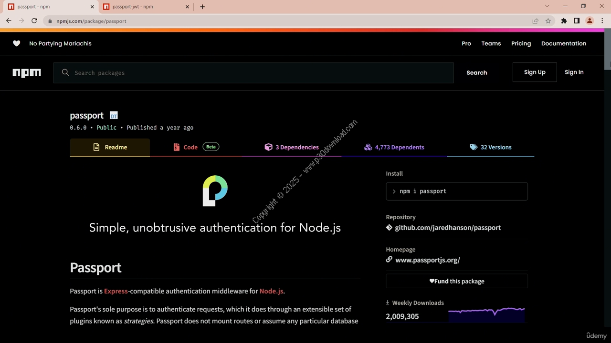The image size is (611, 343).
Task: Open the 4,773 Dependents tab
Action: pos(394,147)
